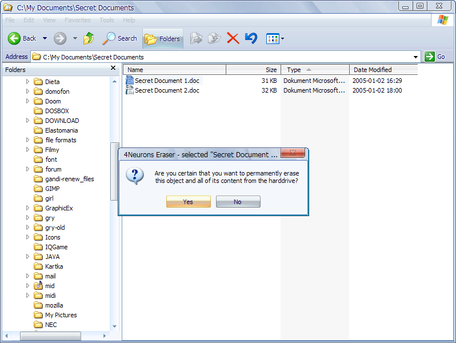
Task: Click the Copy To toolbar icon
Action: pyautogui.click(x=214, y=38)
